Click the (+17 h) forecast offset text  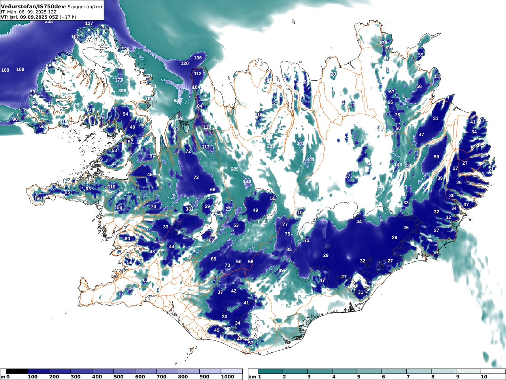pyautogui.click(x=68, y=17)
